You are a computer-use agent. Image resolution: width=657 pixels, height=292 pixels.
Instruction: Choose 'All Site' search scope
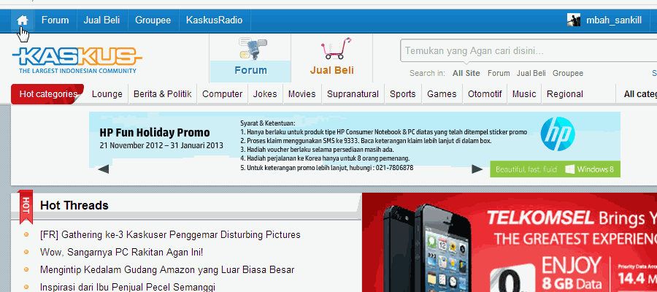466,73
